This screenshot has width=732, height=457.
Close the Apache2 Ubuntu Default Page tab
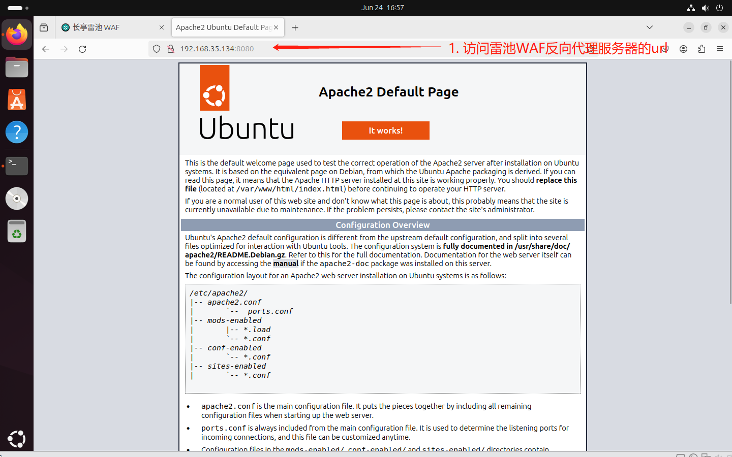(276, 27)
